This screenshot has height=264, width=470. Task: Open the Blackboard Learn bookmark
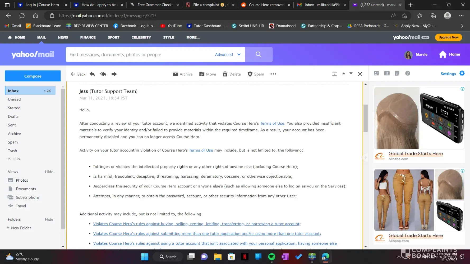44,26
